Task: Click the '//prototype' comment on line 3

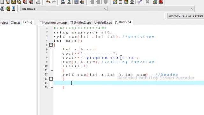Action: (x=138, y=37)
